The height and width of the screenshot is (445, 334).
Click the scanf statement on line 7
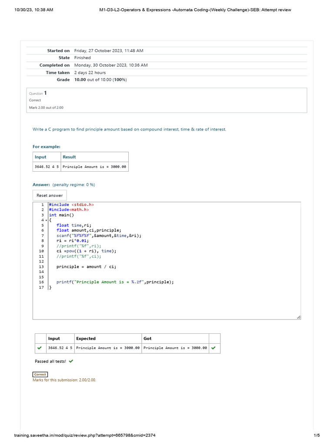click(99, 236)
